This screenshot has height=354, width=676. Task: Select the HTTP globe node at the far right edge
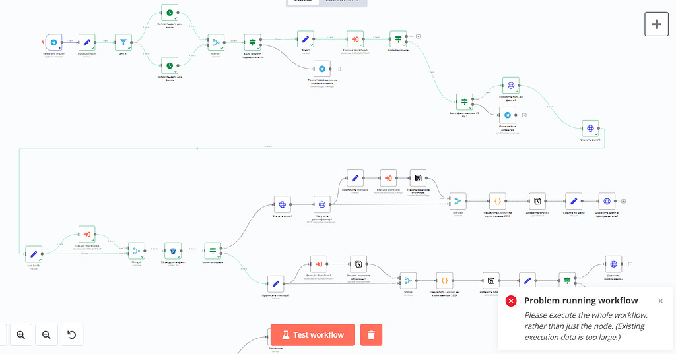[591, 129]
